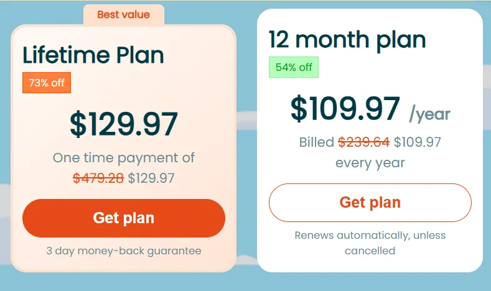
Task: Click the every year text
Action: point(370,163)
